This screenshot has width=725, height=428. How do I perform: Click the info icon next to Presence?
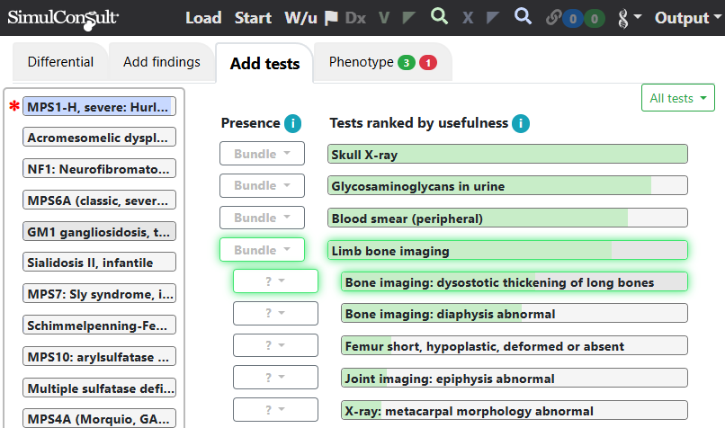292,123
